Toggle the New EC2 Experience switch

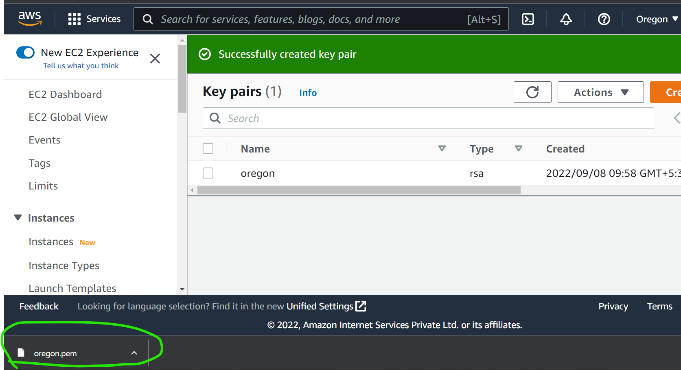point(25,52)
